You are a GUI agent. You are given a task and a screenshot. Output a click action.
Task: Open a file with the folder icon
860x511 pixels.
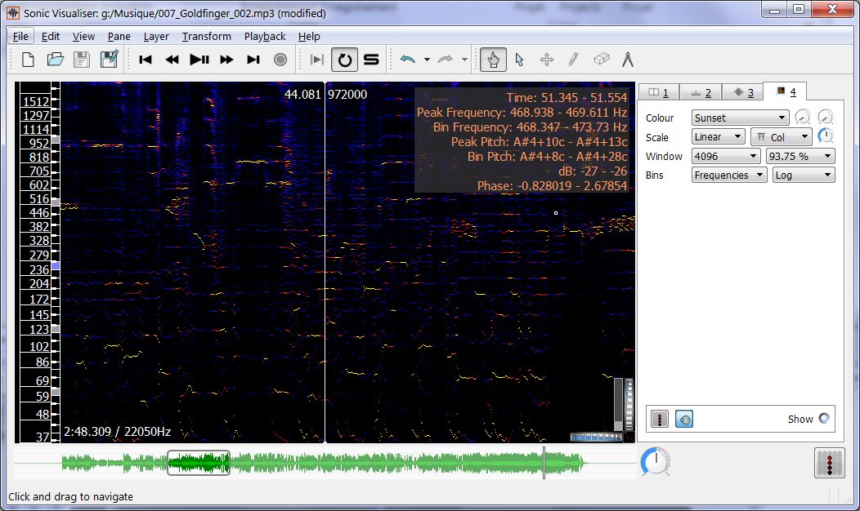pos(55,59)
